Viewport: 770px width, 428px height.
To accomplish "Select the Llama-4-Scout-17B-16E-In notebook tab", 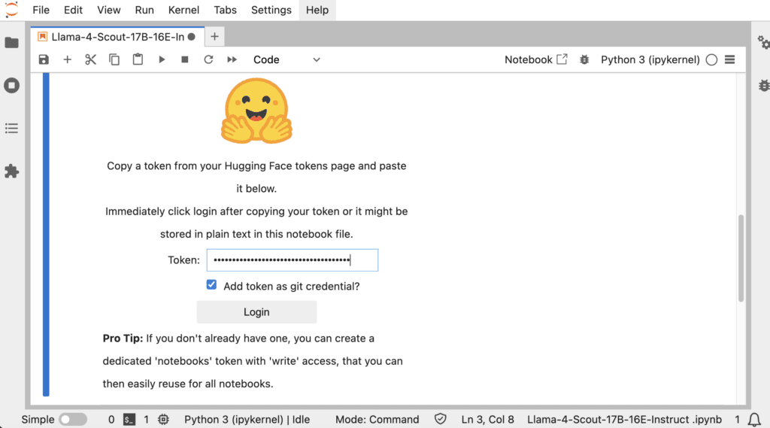I will coord(117,37).
